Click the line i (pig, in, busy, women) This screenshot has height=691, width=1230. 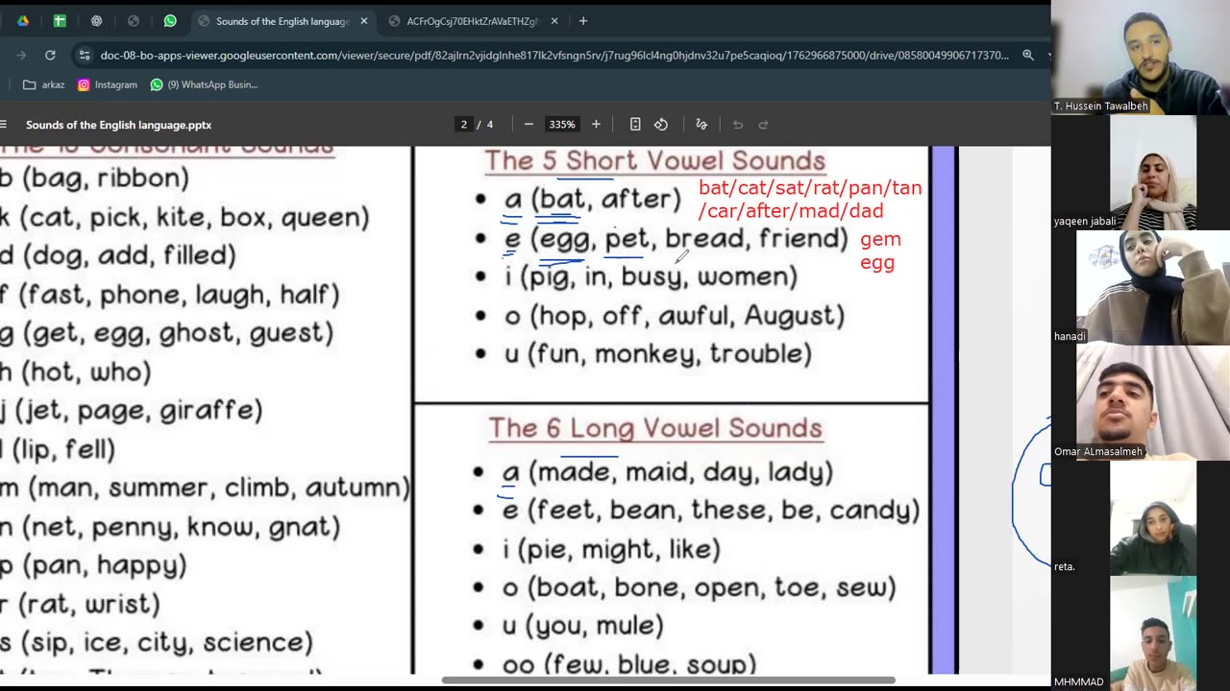tap(651, 277)
